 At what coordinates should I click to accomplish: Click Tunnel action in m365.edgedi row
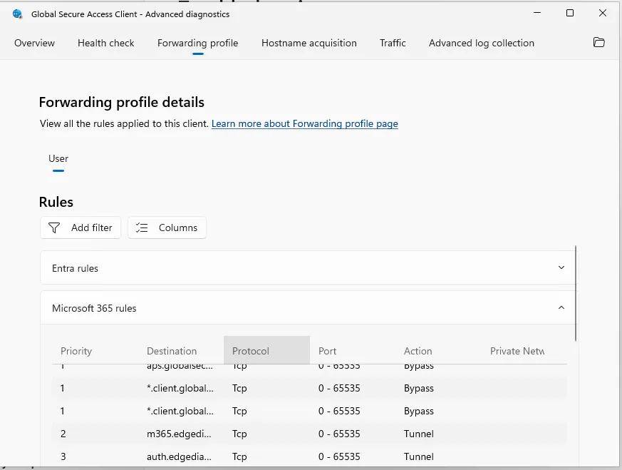click(x=418, y=434)
